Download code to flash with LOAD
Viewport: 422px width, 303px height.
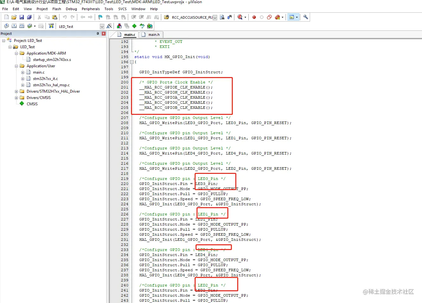(51, 26)
